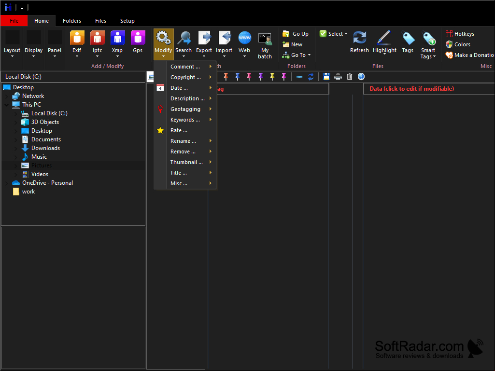Open the Select dropdown

pos(333,34)
